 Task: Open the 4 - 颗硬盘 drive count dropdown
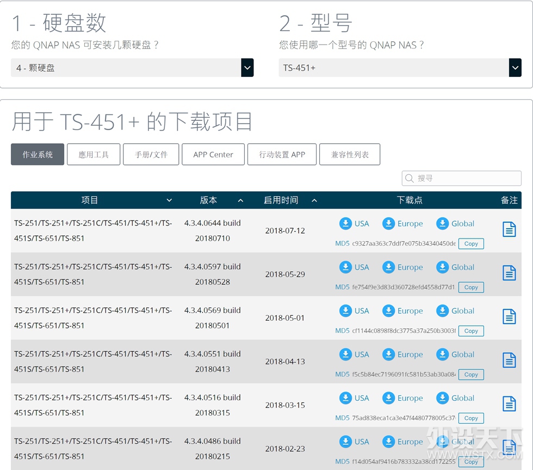pyautogui.click(x=132, y=68)
